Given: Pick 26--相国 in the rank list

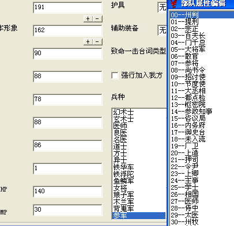Looking at the screenshot, I should [202, 194].
